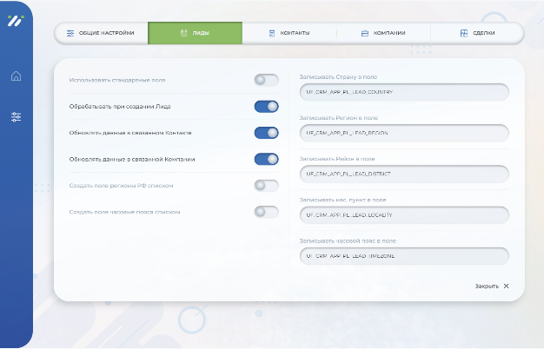The width and height of the screenshot is (544, 349).
Task: Click the X icon next to Закрыть
Action: [507, 286]
